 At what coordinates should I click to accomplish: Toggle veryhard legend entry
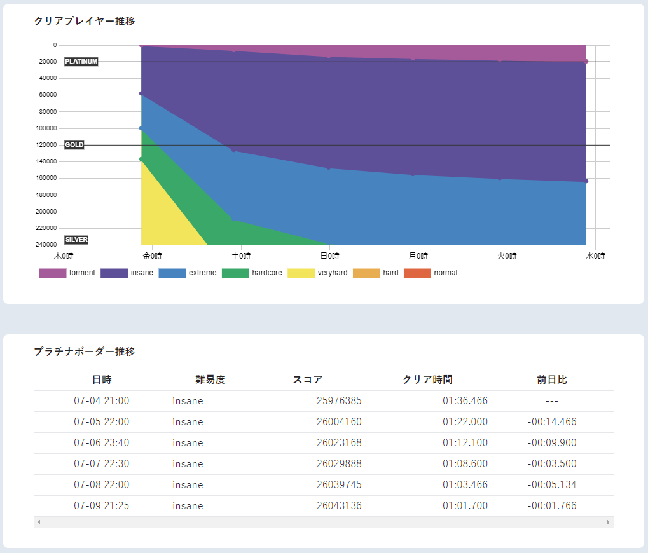point(301,273)
